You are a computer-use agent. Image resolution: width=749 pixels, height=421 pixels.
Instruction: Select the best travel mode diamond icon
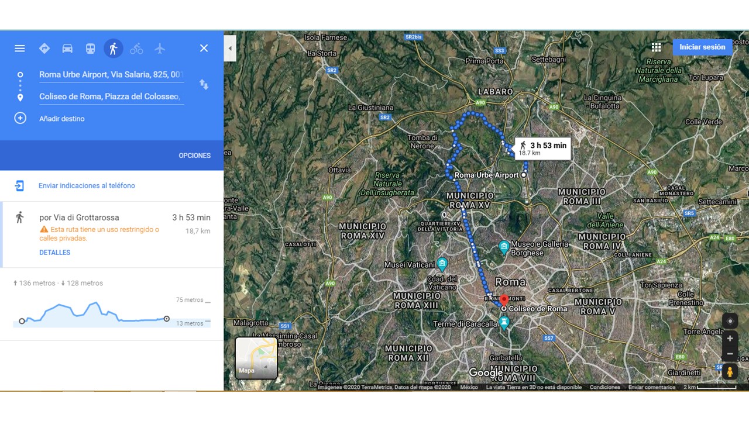click(x=44, y=49)
